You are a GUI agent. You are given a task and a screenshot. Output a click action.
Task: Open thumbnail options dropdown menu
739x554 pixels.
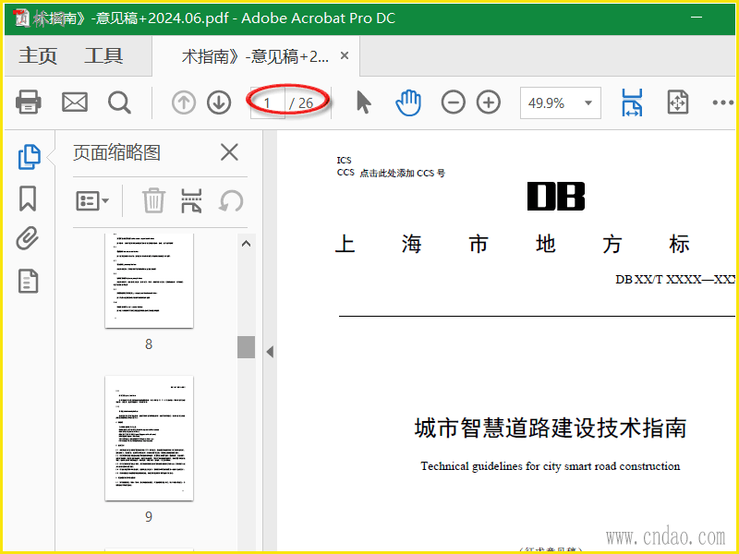(x=92, y=201)
